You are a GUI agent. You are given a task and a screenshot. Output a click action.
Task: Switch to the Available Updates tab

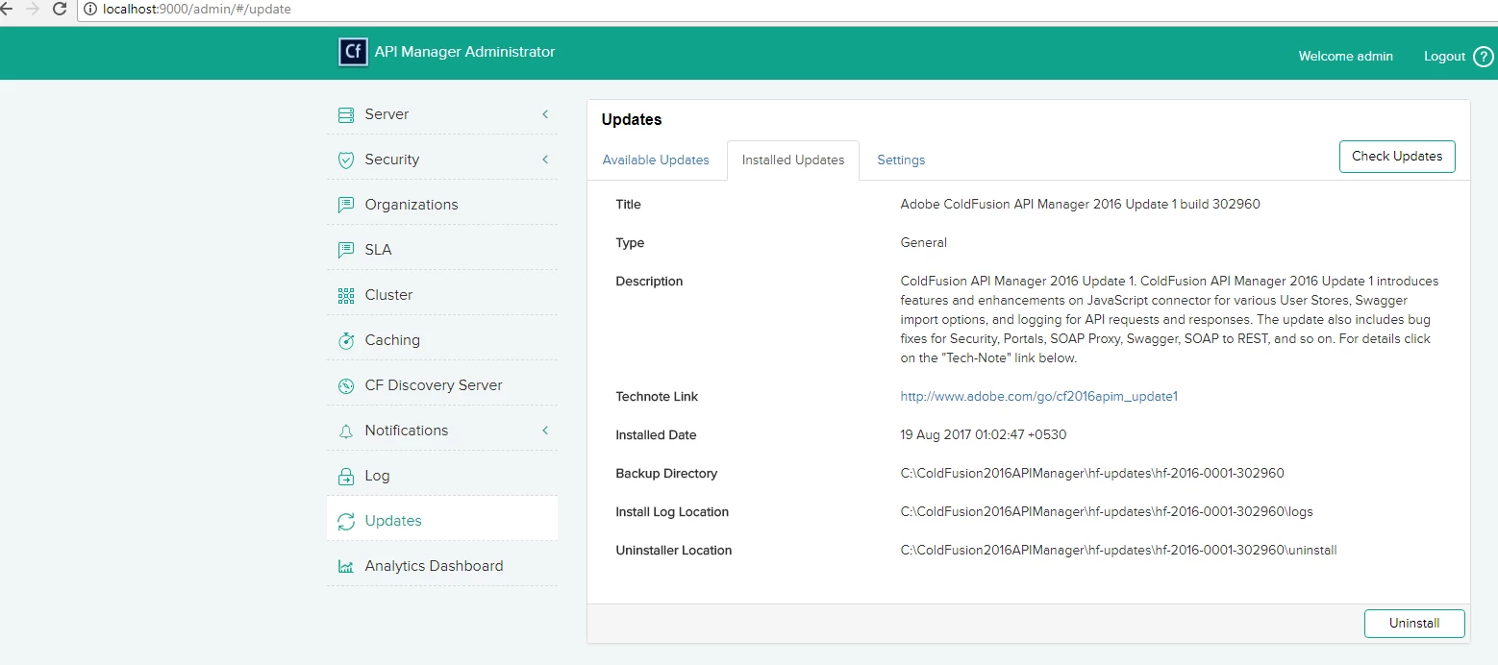[656, 160]
